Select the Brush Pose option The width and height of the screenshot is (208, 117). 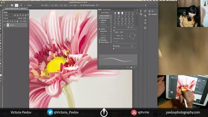(104, 31)
